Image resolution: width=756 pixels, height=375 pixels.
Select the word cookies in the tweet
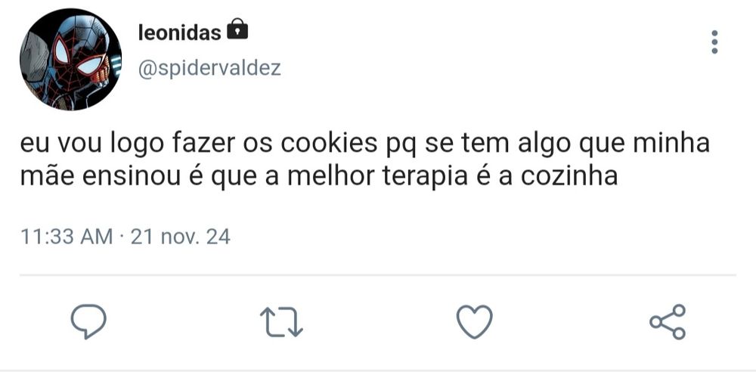(328, 143)
